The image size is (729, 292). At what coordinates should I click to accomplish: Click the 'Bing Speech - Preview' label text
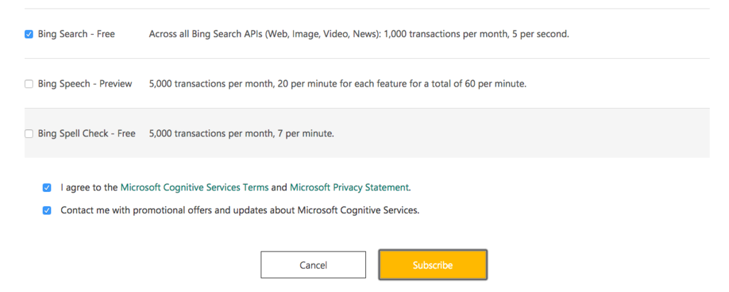point(85,84)
